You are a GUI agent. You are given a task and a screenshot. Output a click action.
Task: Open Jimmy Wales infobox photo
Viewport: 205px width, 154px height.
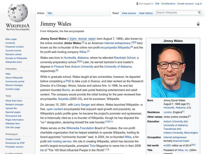point(173,71)
